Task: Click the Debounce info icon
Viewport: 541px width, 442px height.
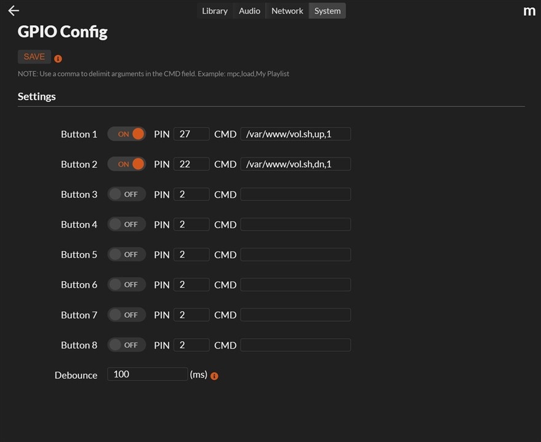Action: [x=214, y=376]
